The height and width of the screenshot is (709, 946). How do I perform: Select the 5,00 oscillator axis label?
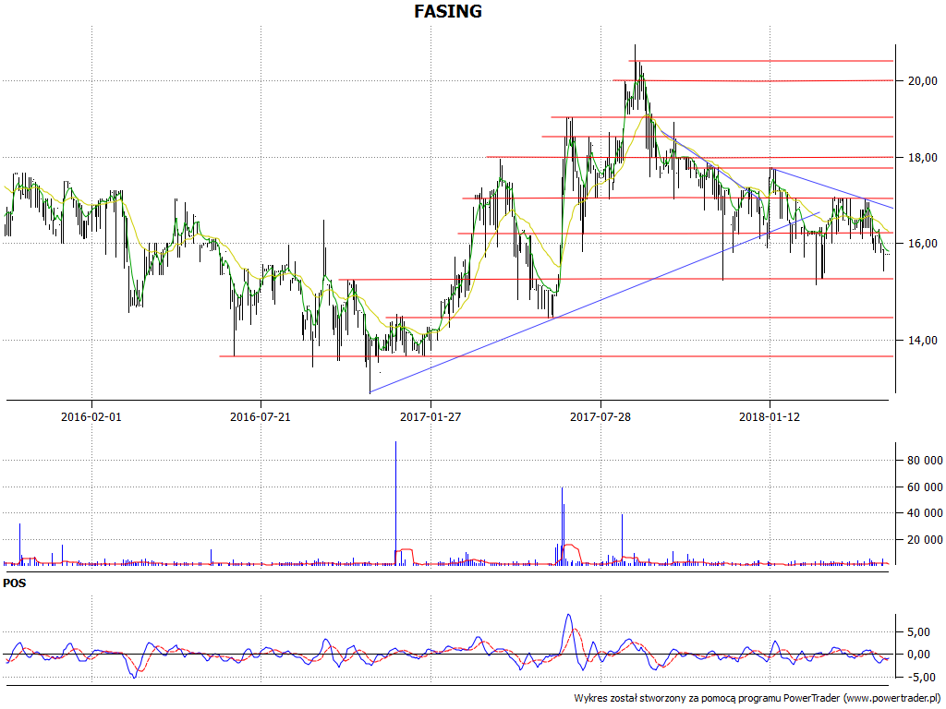coord(918,632)
